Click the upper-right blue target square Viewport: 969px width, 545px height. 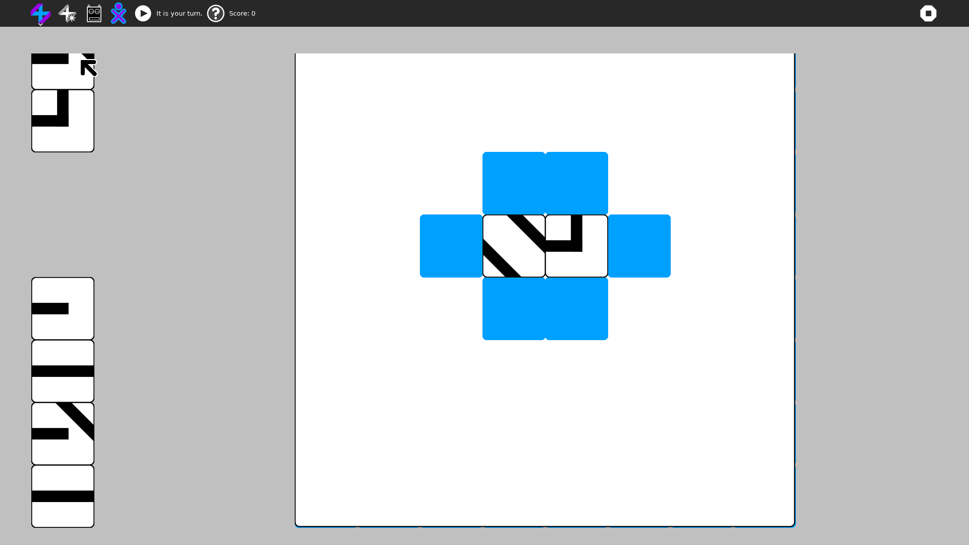(x=576, y=183)
